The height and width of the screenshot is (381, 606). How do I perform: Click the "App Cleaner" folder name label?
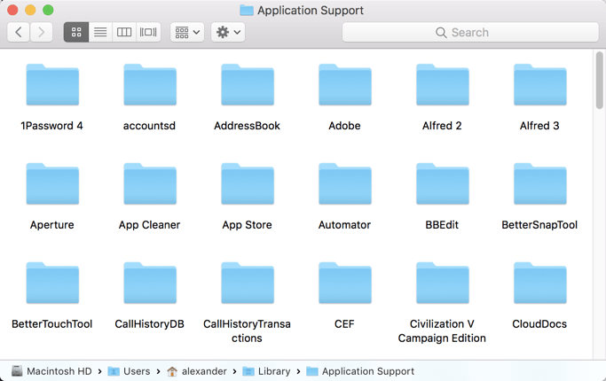point(150,225)
